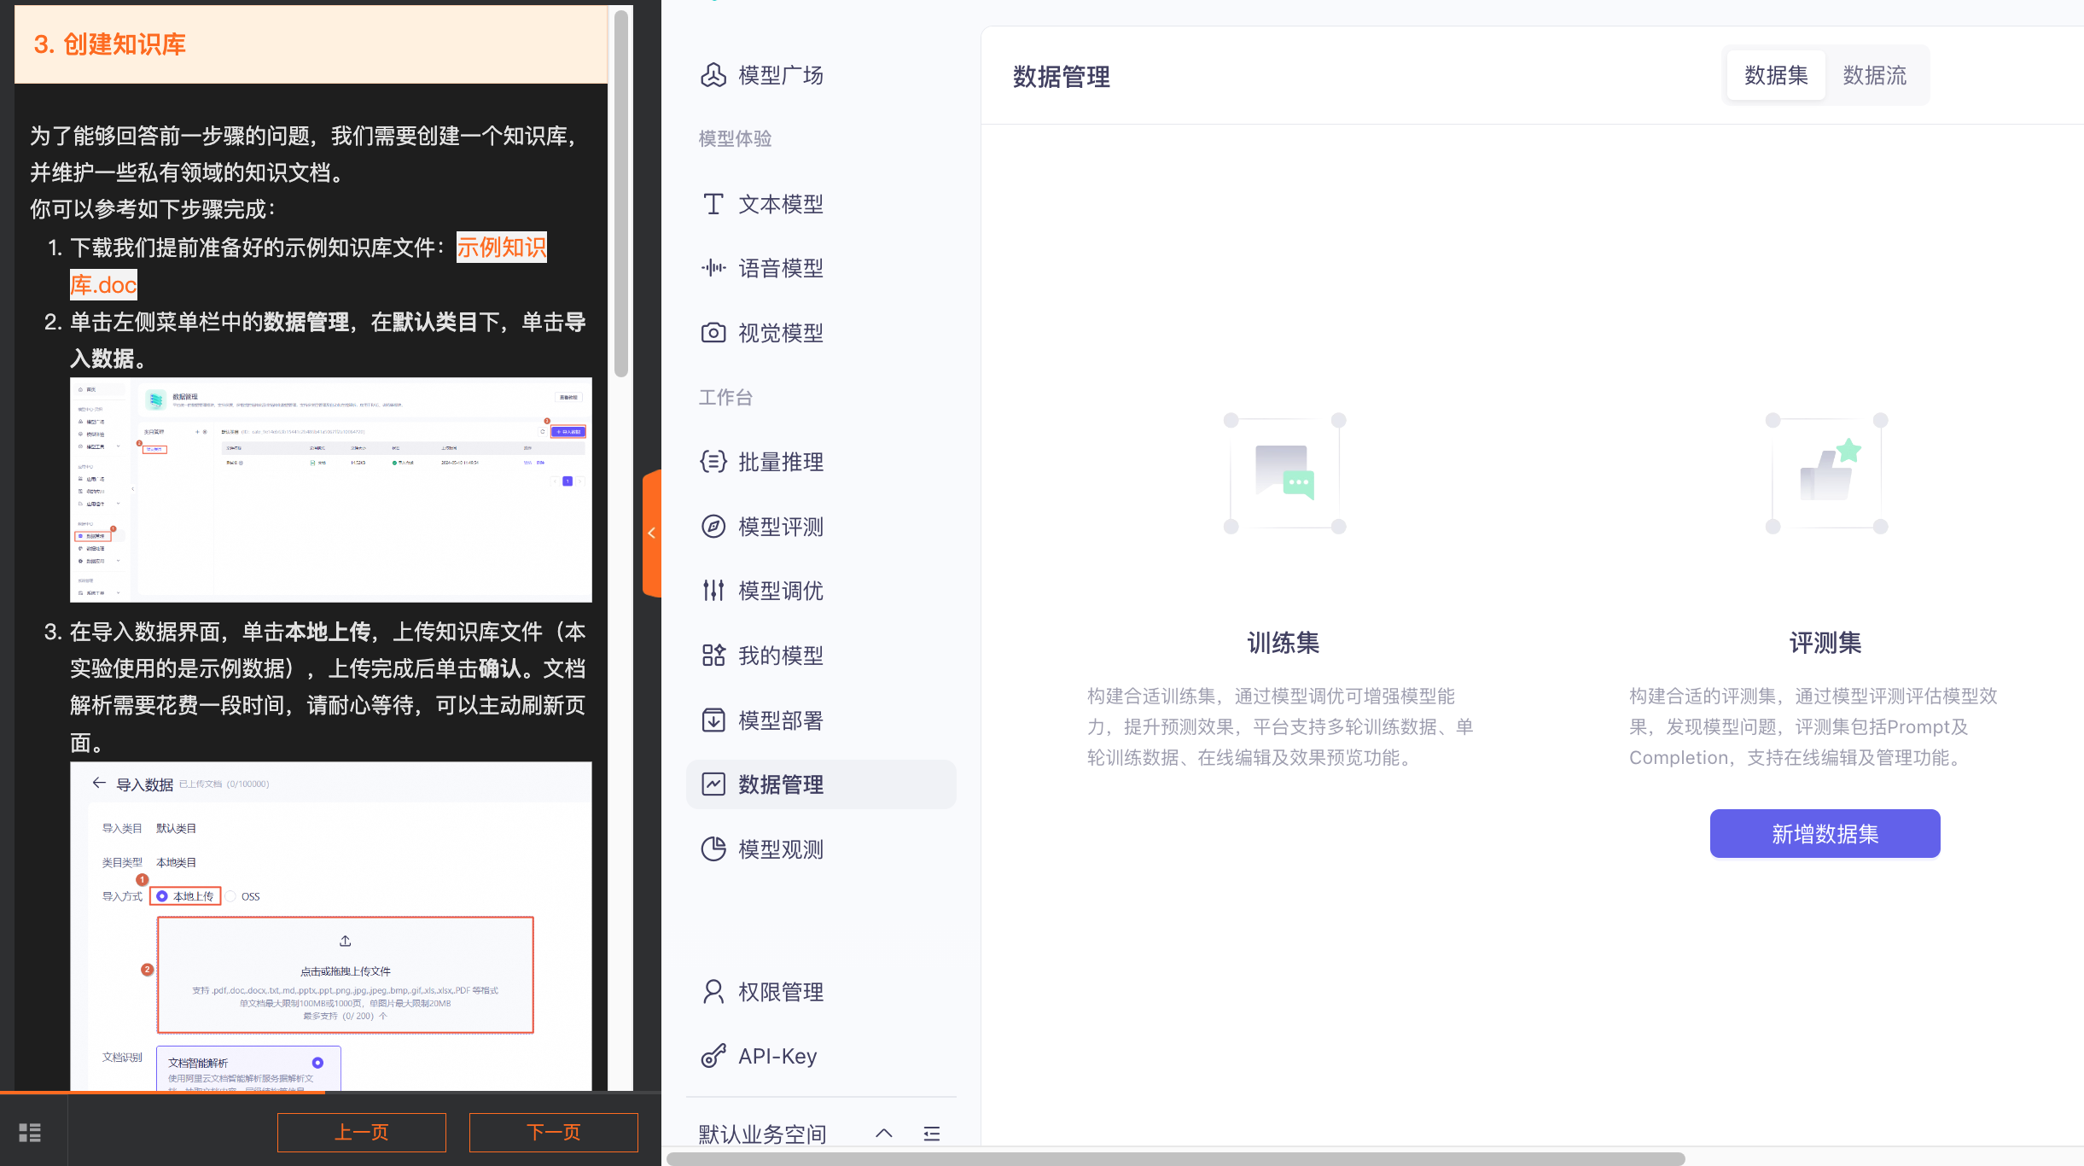Click the 模型评测 compass icon
This screenshot has height=1166, width=2084.
713,527
